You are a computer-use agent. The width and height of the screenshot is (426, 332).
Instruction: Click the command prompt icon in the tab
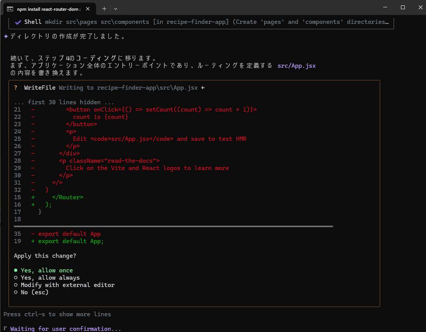[10, 8]
